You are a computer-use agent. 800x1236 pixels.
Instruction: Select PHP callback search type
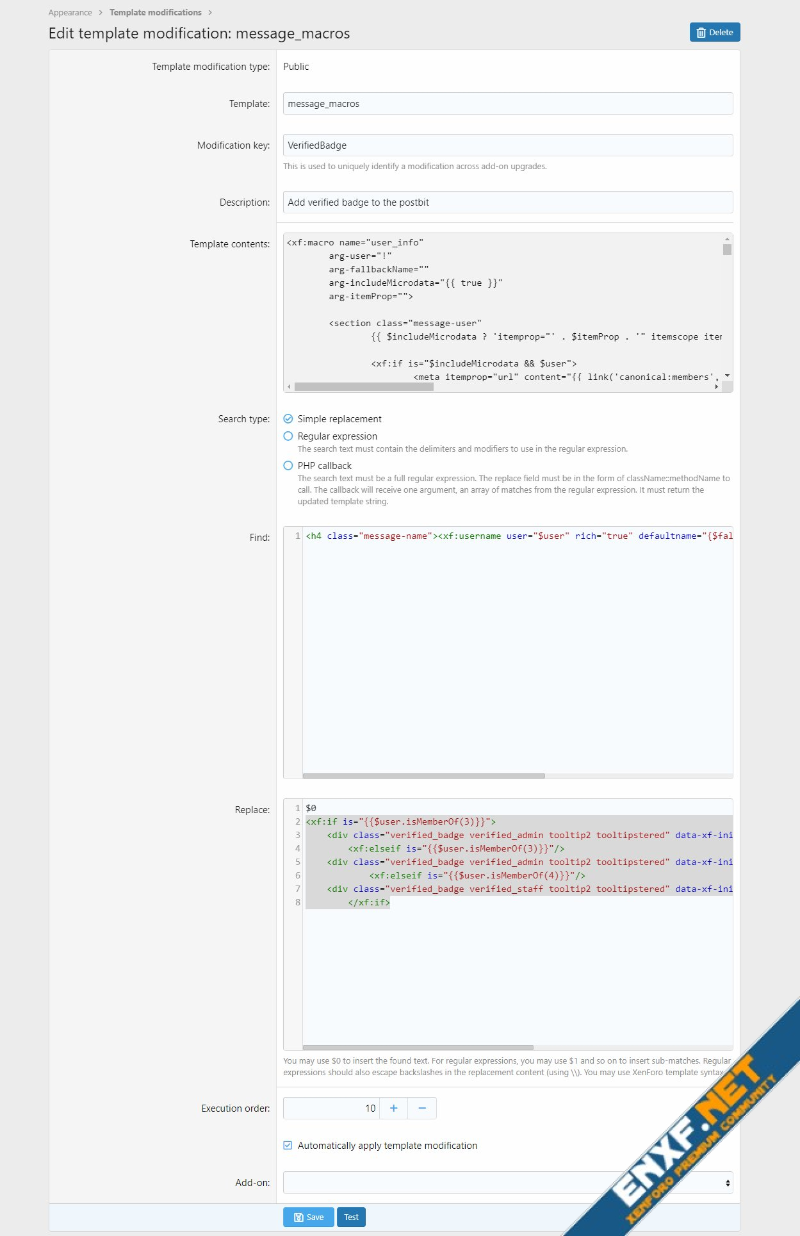288,465
